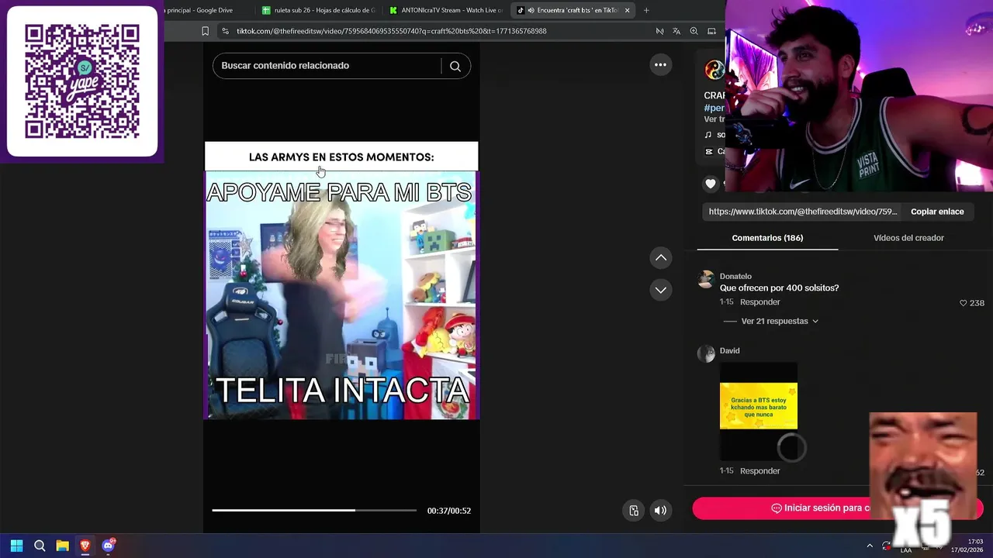The height and width of the screenshot is (558, 993).
Task: Reply to David's comment
Action: point(759,471)
